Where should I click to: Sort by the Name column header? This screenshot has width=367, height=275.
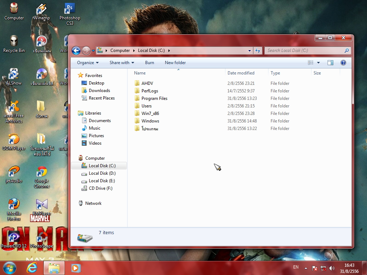(x=178, y=73)
